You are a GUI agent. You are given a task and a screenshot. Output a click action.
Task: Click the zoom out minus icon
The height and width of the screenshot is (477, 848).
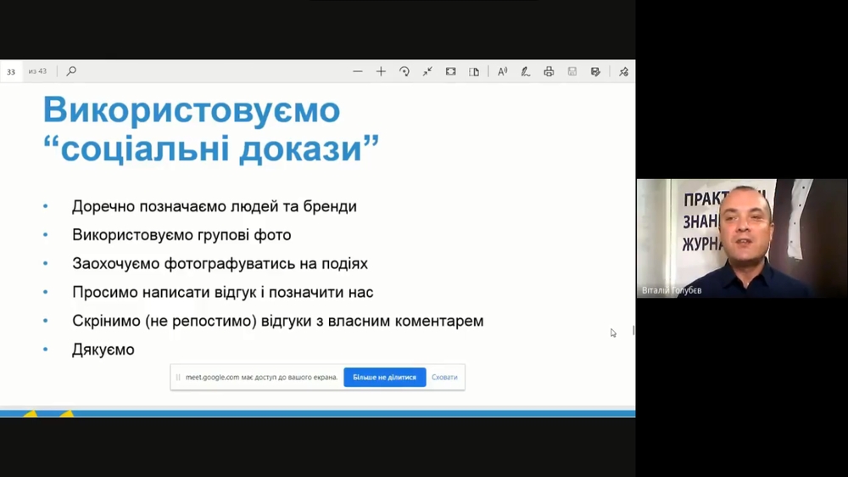[x=358, y=72]
